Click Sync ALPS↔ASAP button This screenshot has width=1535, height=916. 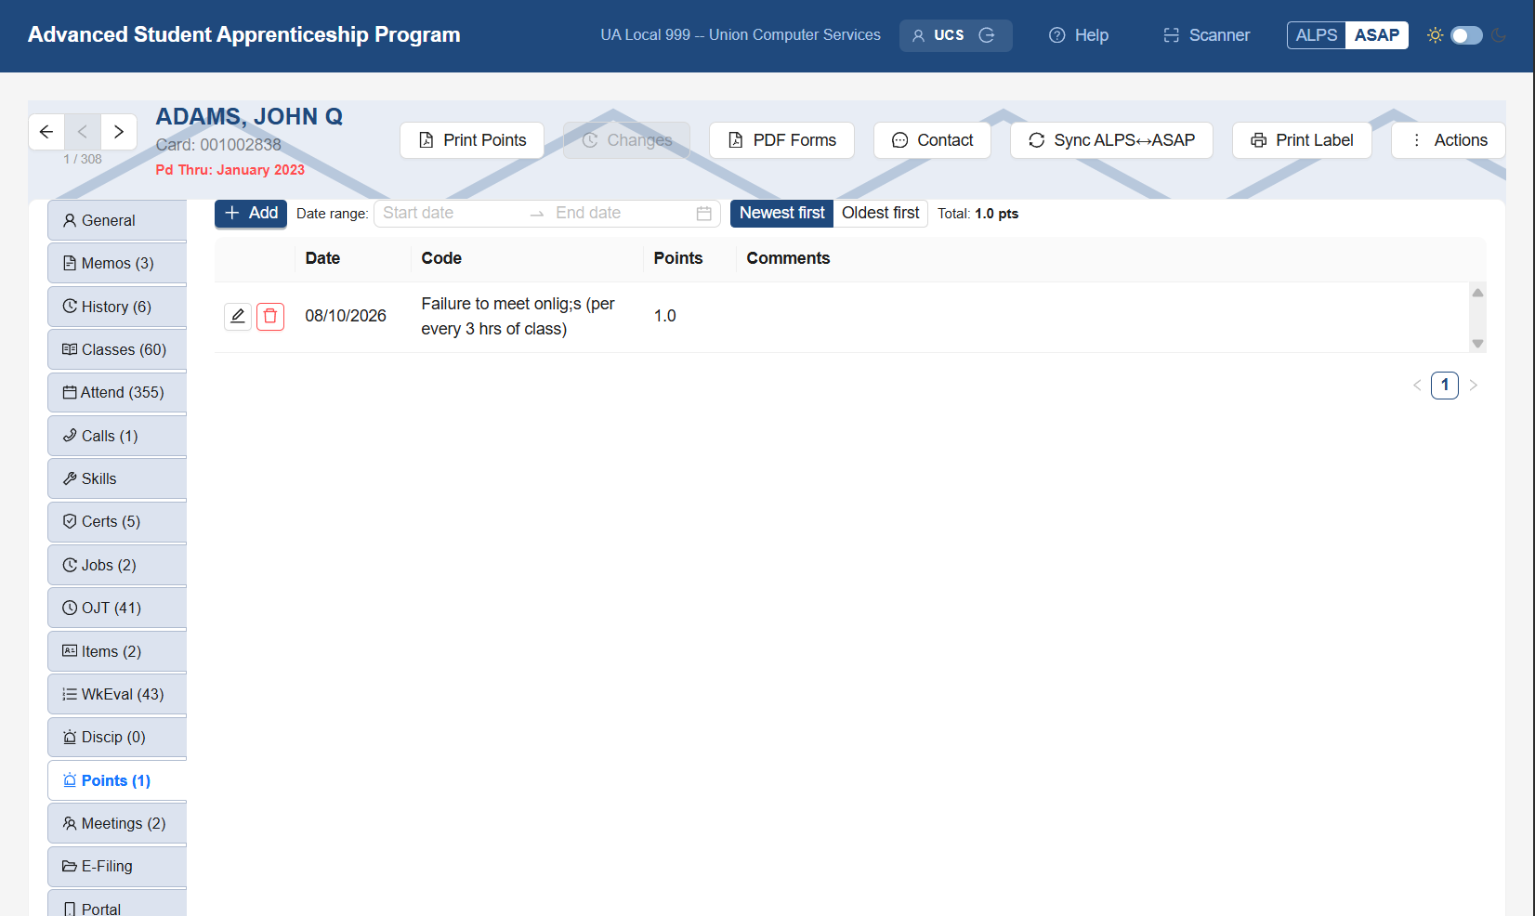point(1111,140)
